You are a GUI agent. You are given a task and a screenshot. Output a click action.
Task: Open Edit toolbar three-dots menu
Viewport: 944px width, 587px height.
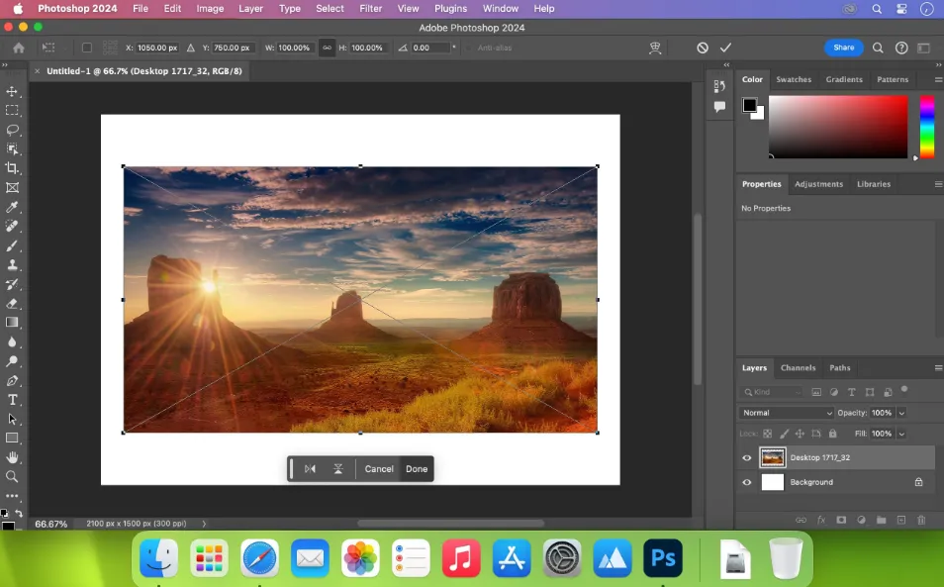(x=12, y=496)
